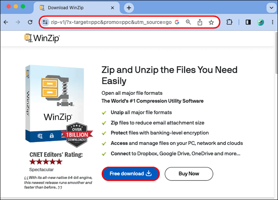Click the yellow minimize window button
This screenshot has height=200, width=278.
15,7
